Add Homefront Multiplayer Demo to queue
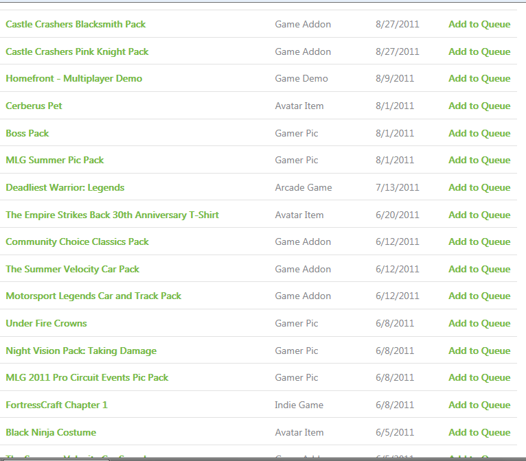This screenshot has height=461, width=526. [x=479, y=79]
